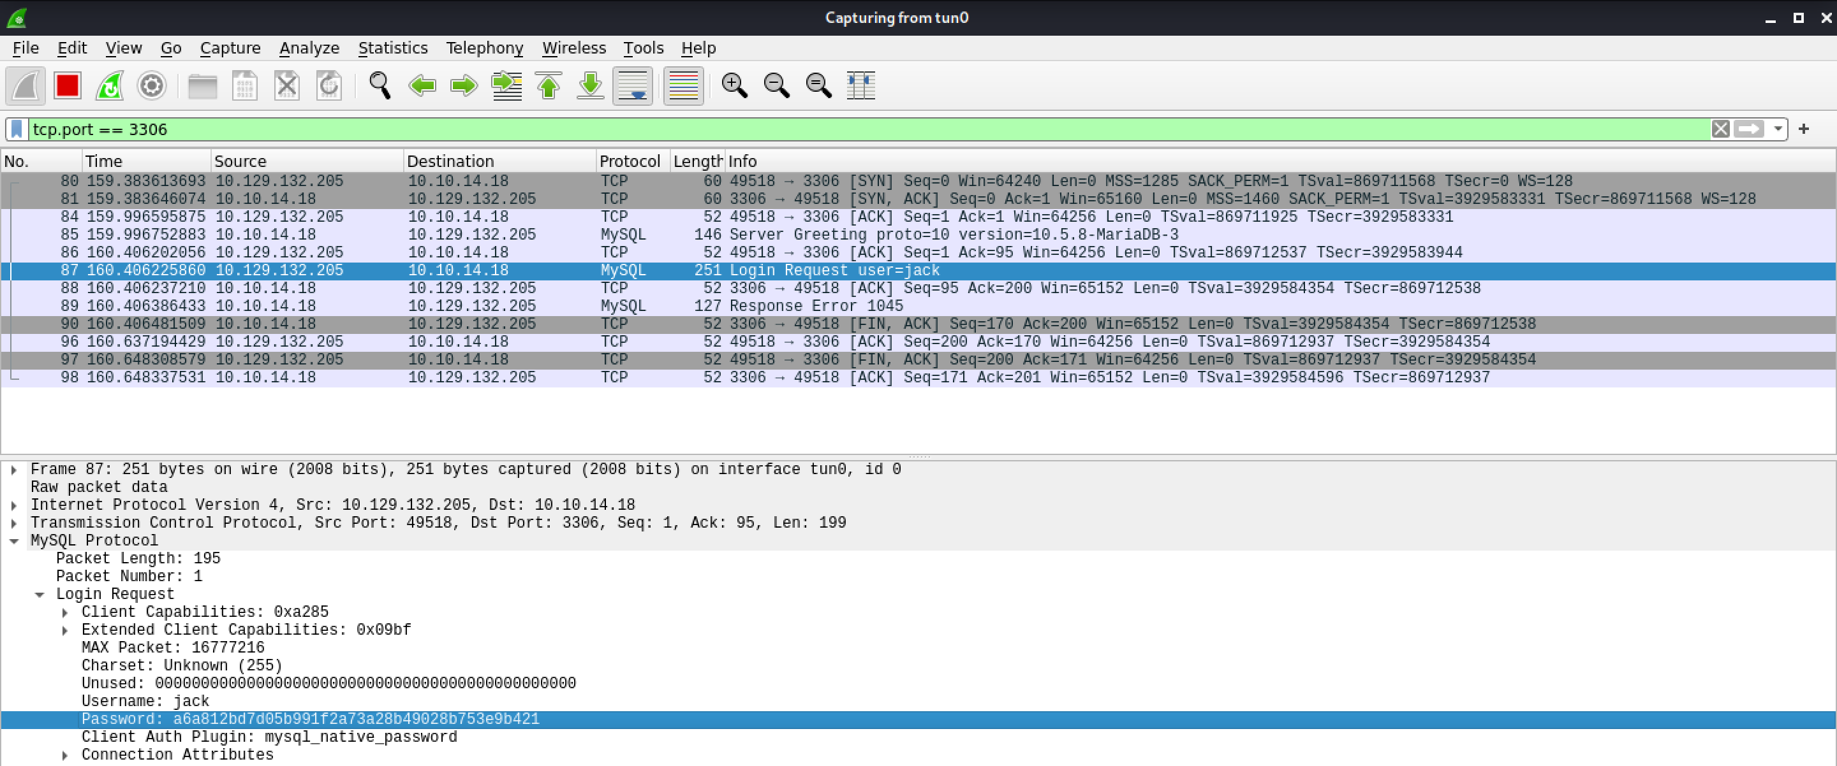Image resolution: width=1837 pixels, height=766 pixels.
Task: Click the start capture shark fin icon
Action: pos(26,86)
